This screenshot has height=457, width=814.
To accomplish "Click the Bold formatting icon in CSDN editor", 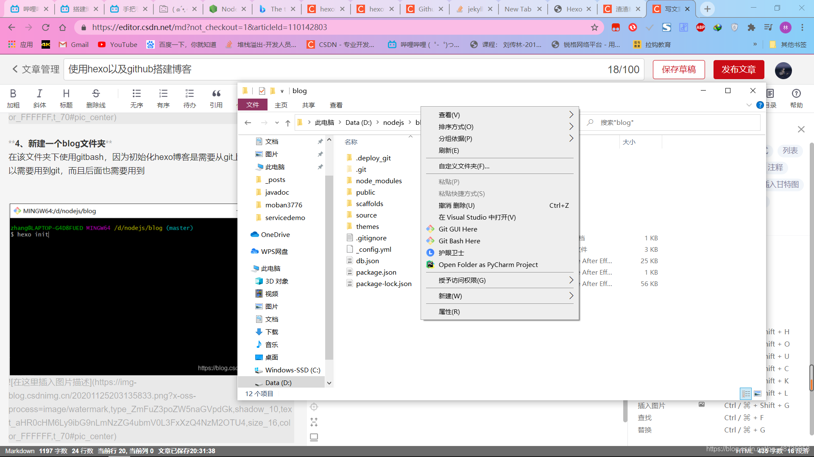I will click(13, 98).
